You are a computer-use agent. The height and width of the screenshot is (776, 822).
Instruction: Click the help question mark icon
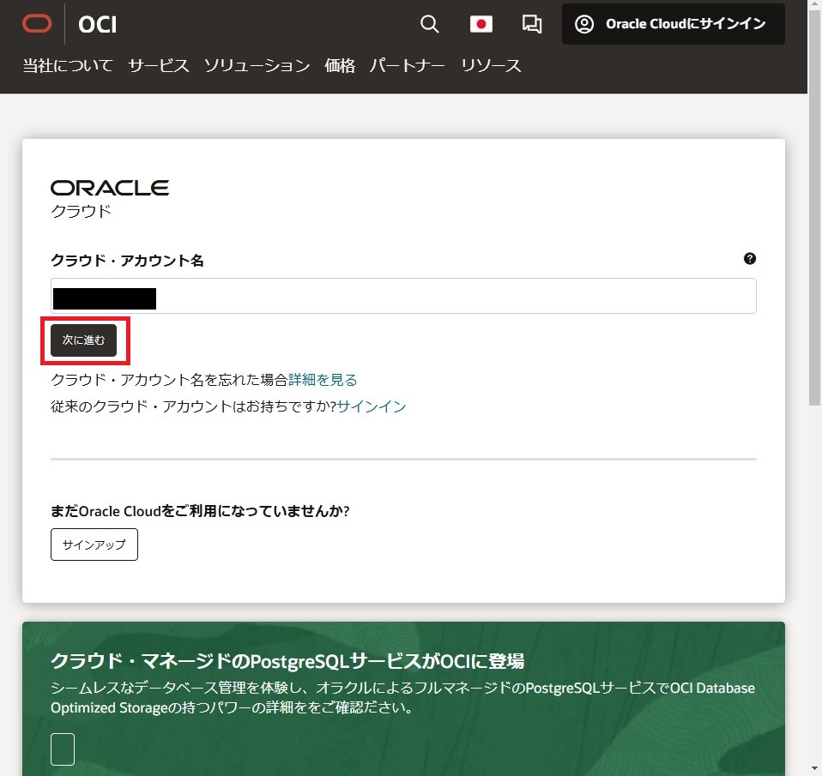tap(749, 258)
